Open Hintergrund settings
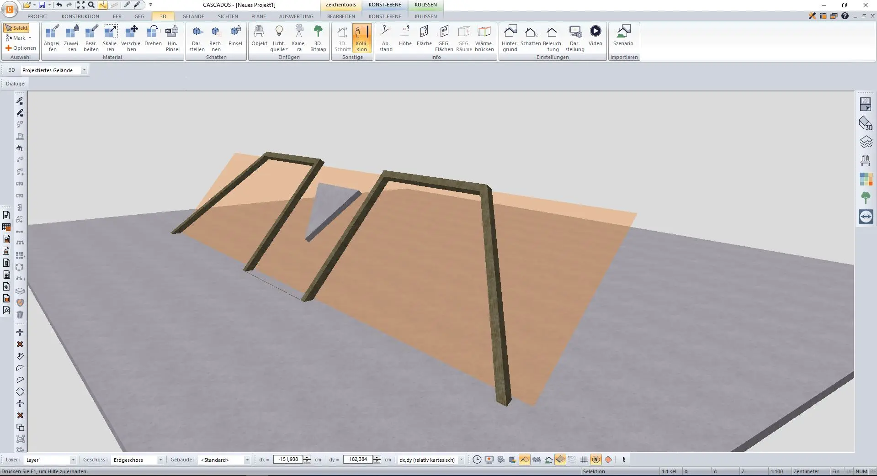 (x=510, y=38)
